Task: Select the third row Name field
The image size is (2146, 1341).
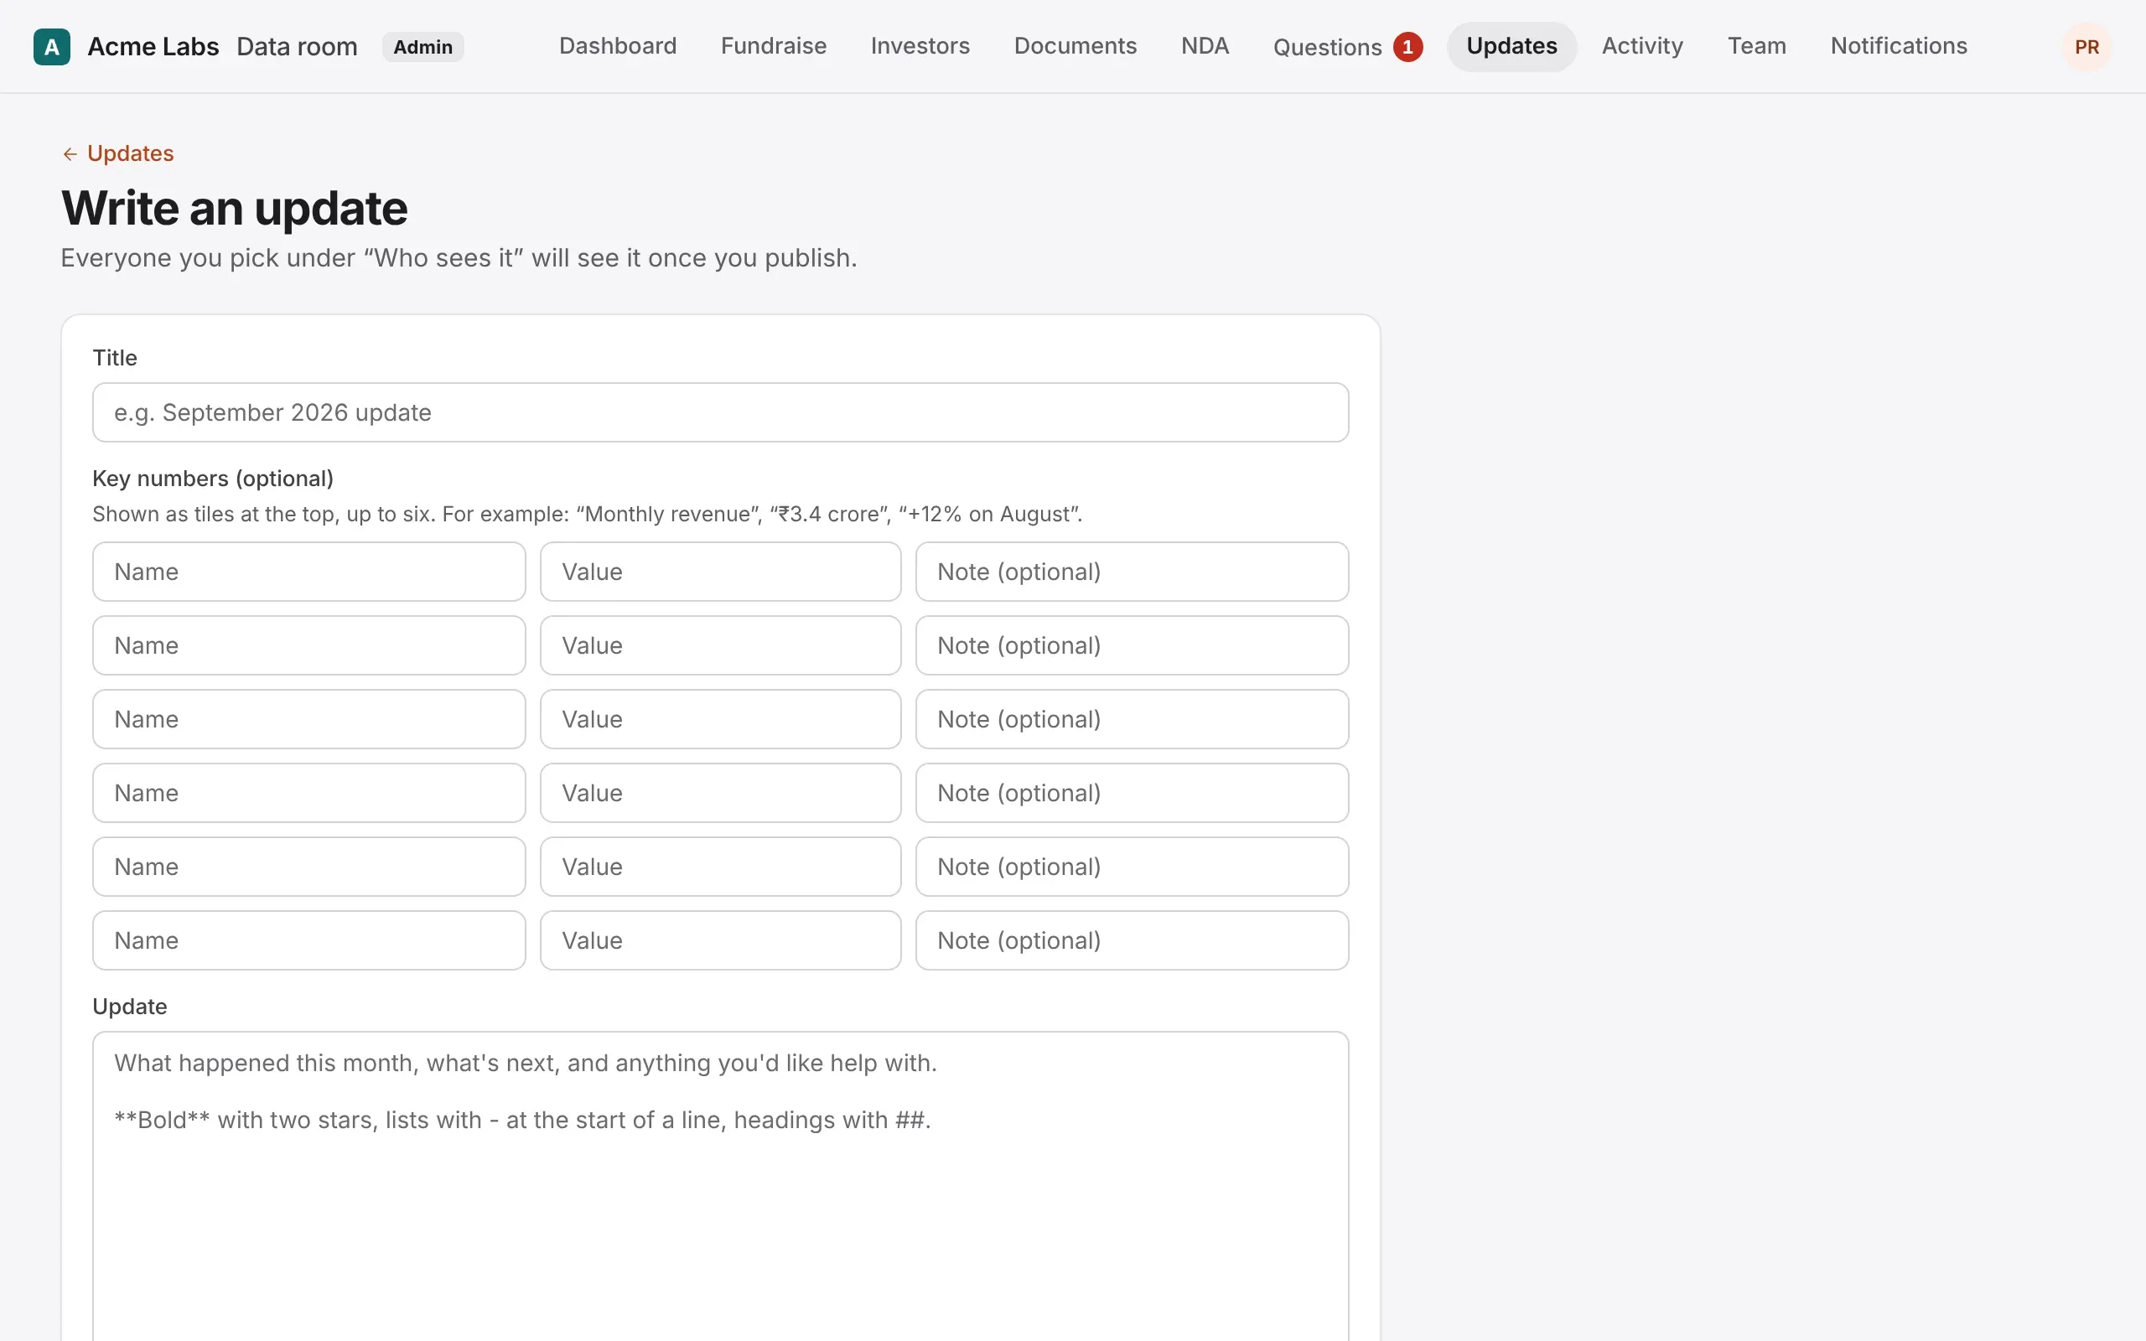Action: point(308,719)
